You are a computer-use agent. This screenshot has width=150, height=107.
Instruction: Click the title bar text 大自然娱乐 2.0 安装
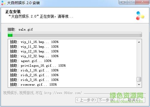(24, 3)
